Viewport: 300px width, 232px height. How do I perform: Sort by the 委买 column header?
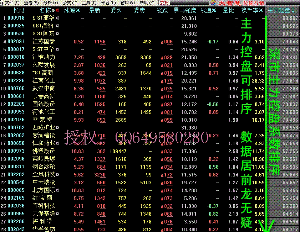(x=116, y=10)
